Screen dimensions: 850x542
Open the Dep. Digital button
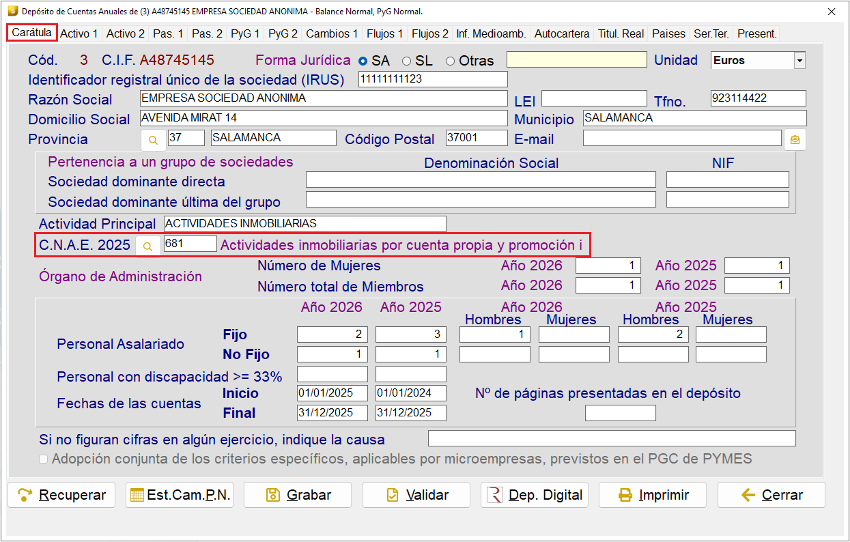coord(534,495)
